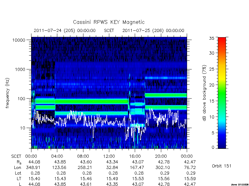Click the 15 colorbar tick label
This screenshot has width=249, height=186.
tap(212, 101)
